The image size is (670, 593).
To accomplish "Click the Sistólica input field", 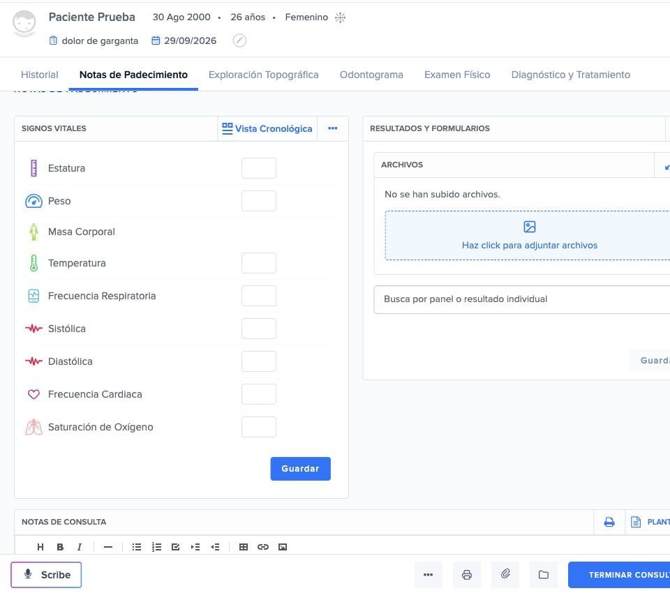I will click(x=259, y=329).
